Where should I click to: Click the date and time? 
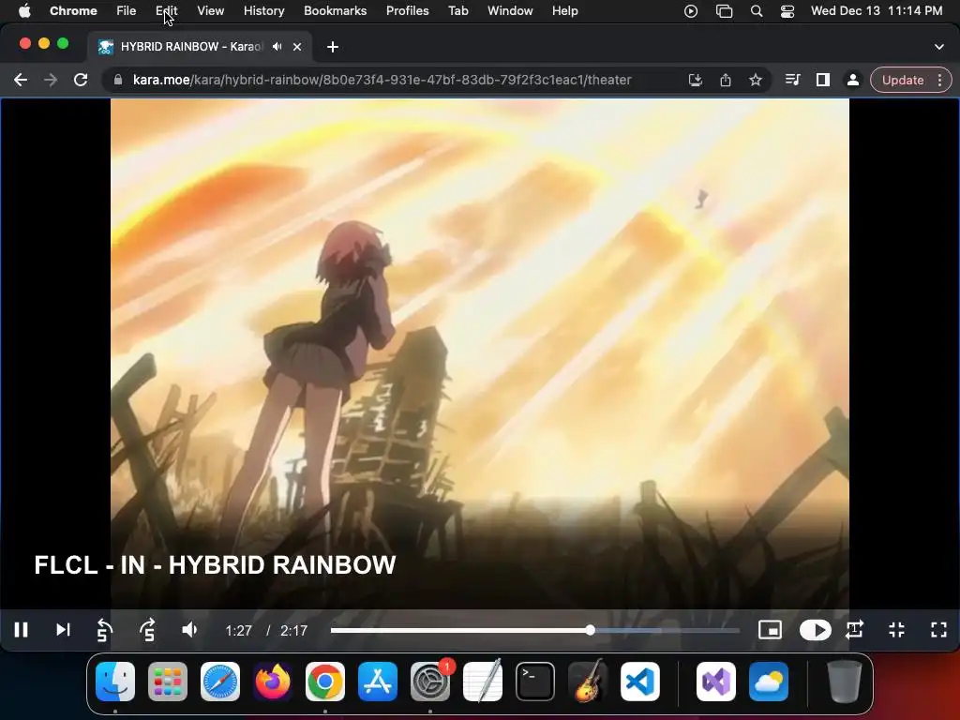coord(877,10)
